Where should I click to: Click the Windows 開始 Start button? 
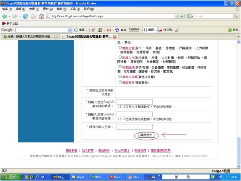10,177
